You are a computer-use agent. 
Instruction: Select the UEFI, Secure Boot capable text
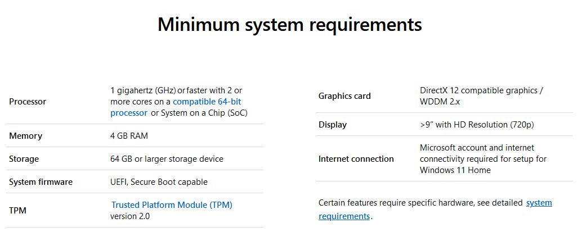159,182
